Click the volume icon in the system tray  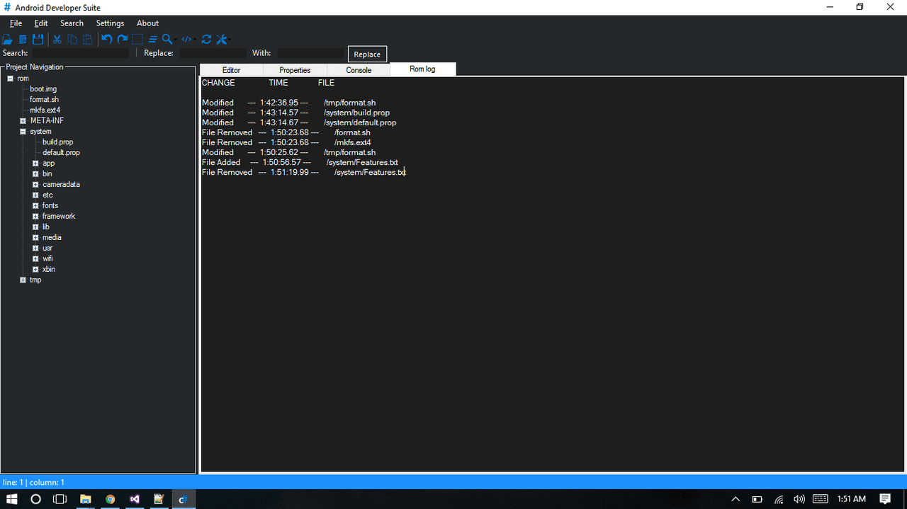pos(799,499)
